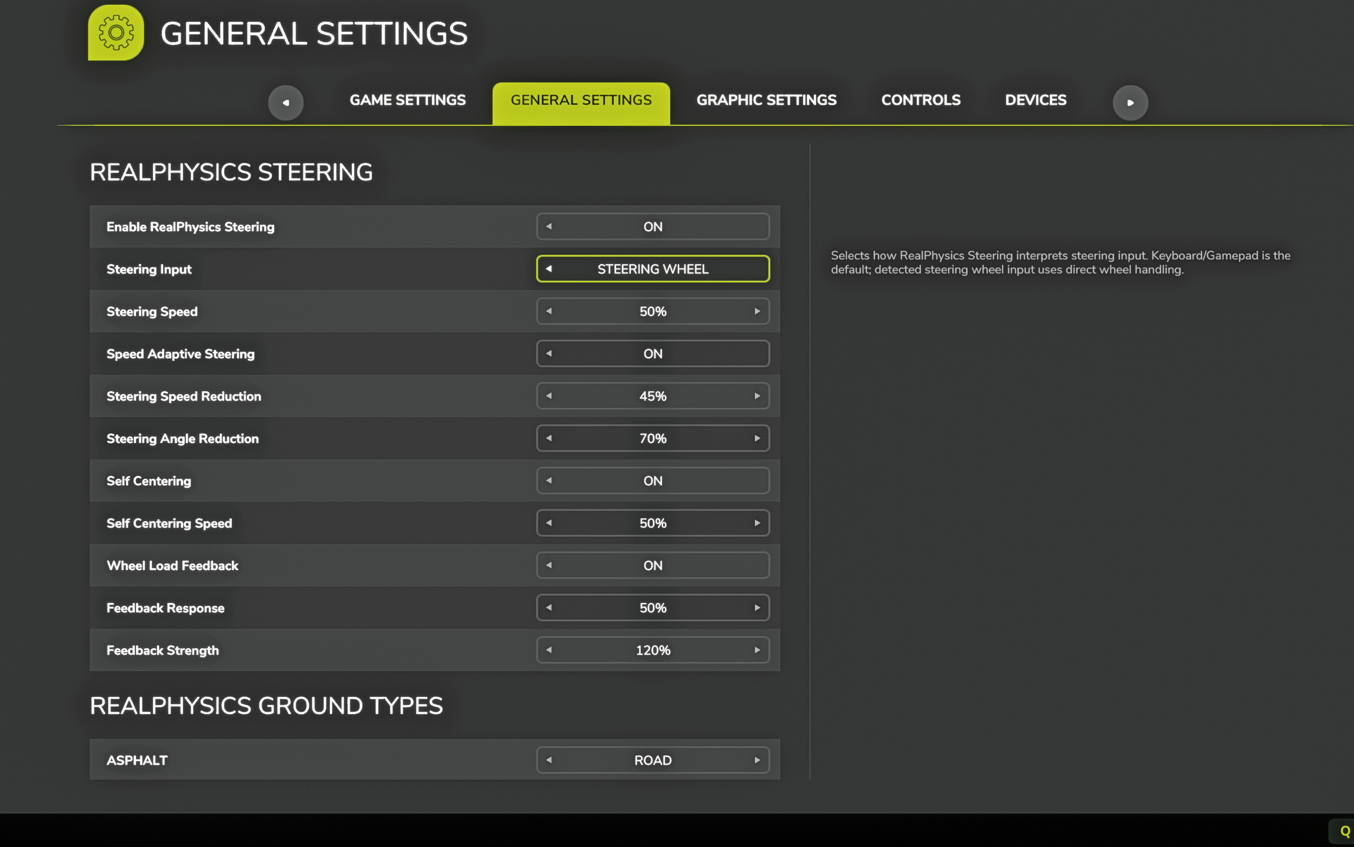Click the Steering Angle Reduction label
The height and width of the screenshot is (847, 1354).
pos(182,439)
